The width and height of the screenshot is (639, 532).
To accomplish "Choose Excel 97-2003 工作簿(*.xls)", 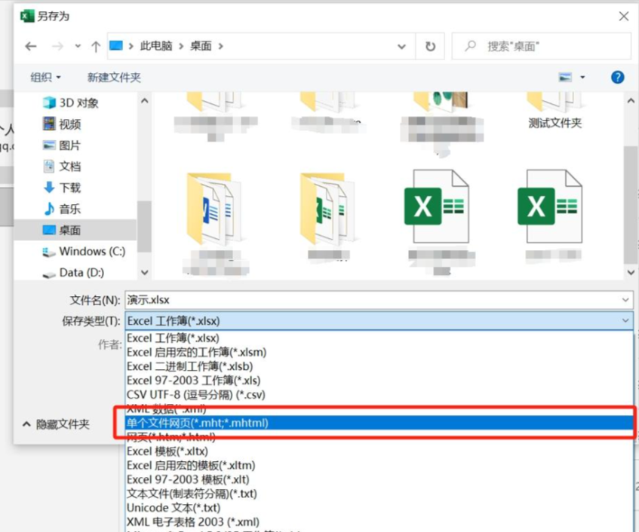I will 379,381.
